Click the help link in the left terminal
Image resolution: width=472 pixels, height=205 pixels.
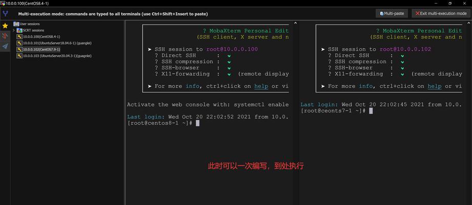pos(261,87)
